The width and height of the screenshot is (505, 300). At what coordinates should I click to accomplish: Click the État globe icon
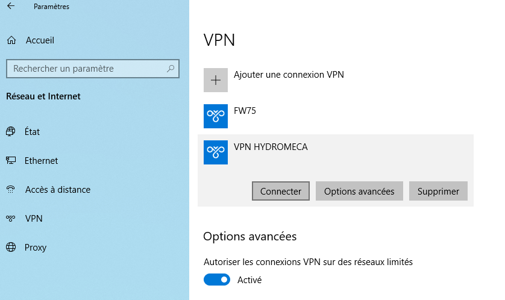[x=11, y=131]
